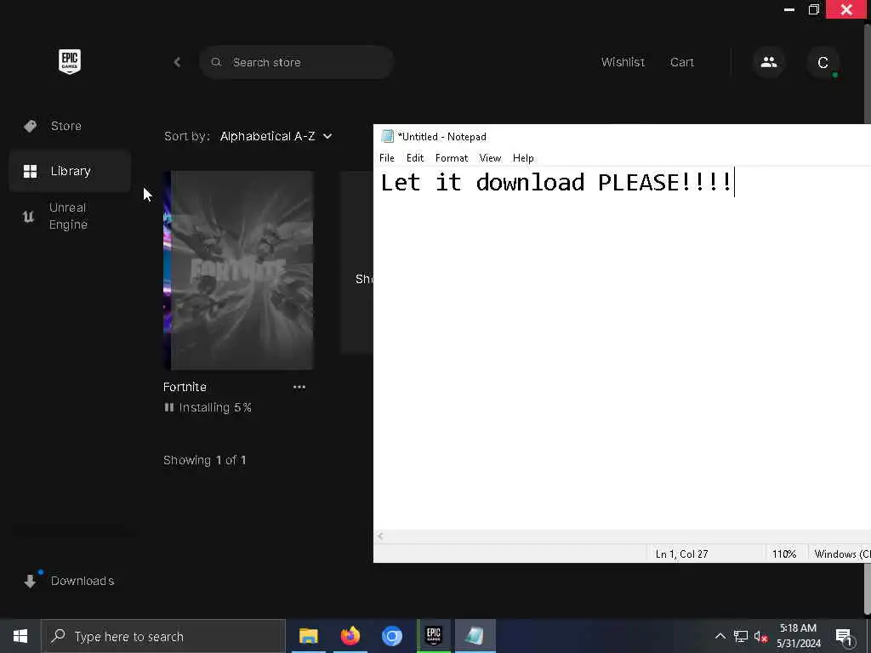Open Unreal Engine section in sidebar

coord(70,216)
